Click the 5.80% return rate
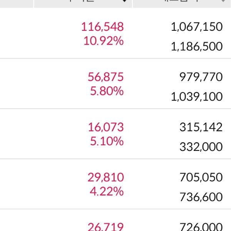Screen dimensions: 231x231 107,91
